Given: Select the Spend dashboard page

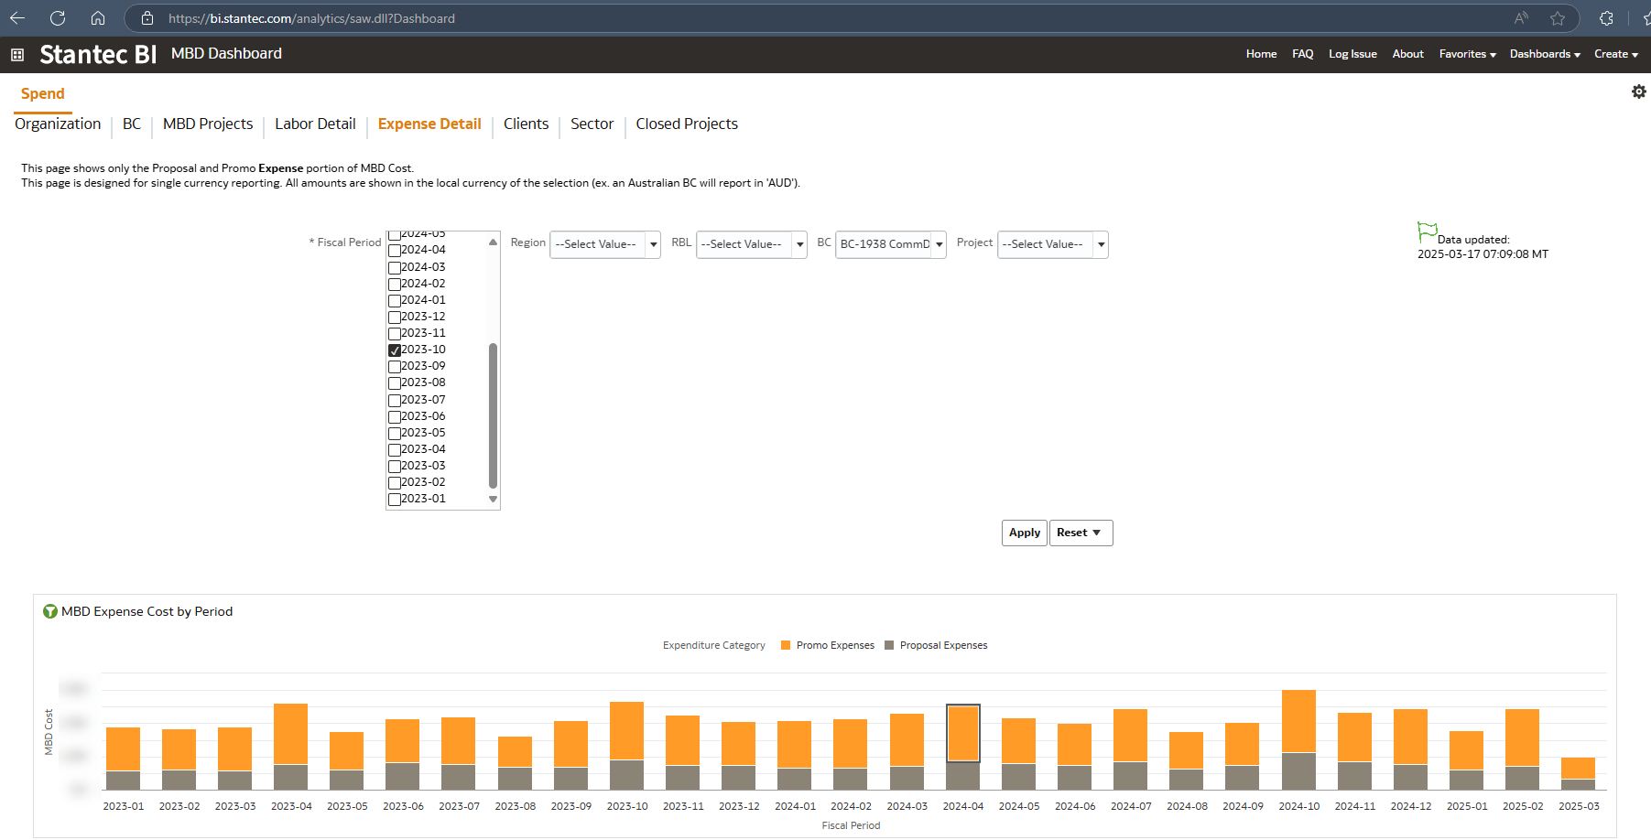Looking at the screenshot, I should pyautogui.click(x=43, y=93).
